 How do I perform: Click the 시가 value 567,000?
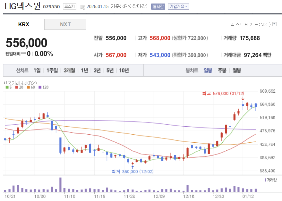coord(116,55)
